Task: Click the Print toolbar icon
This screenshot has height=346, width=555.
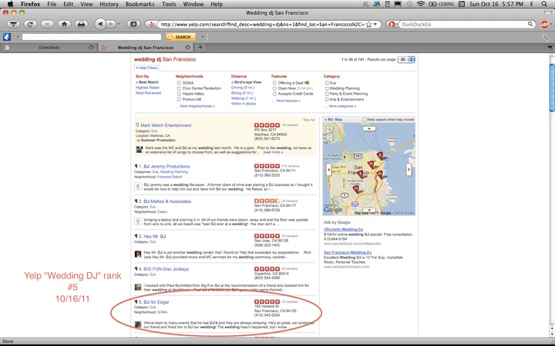Action: tap(81, 25)
